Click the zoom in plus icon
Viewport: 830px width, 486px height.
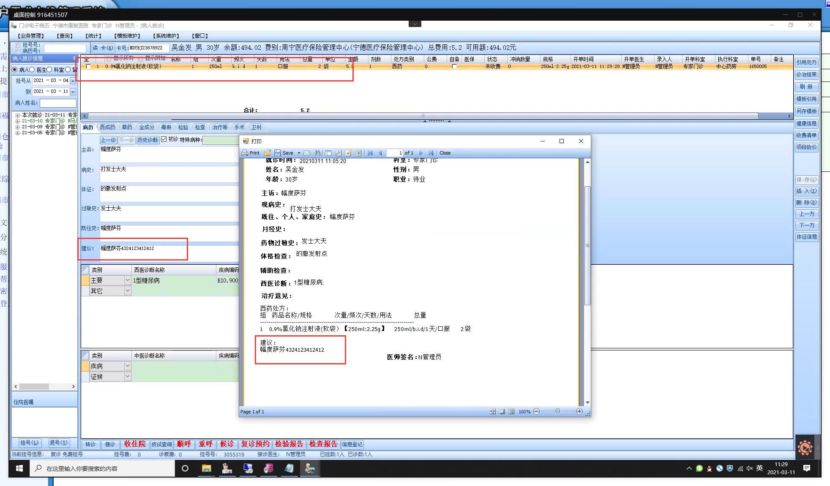[579, 411]
